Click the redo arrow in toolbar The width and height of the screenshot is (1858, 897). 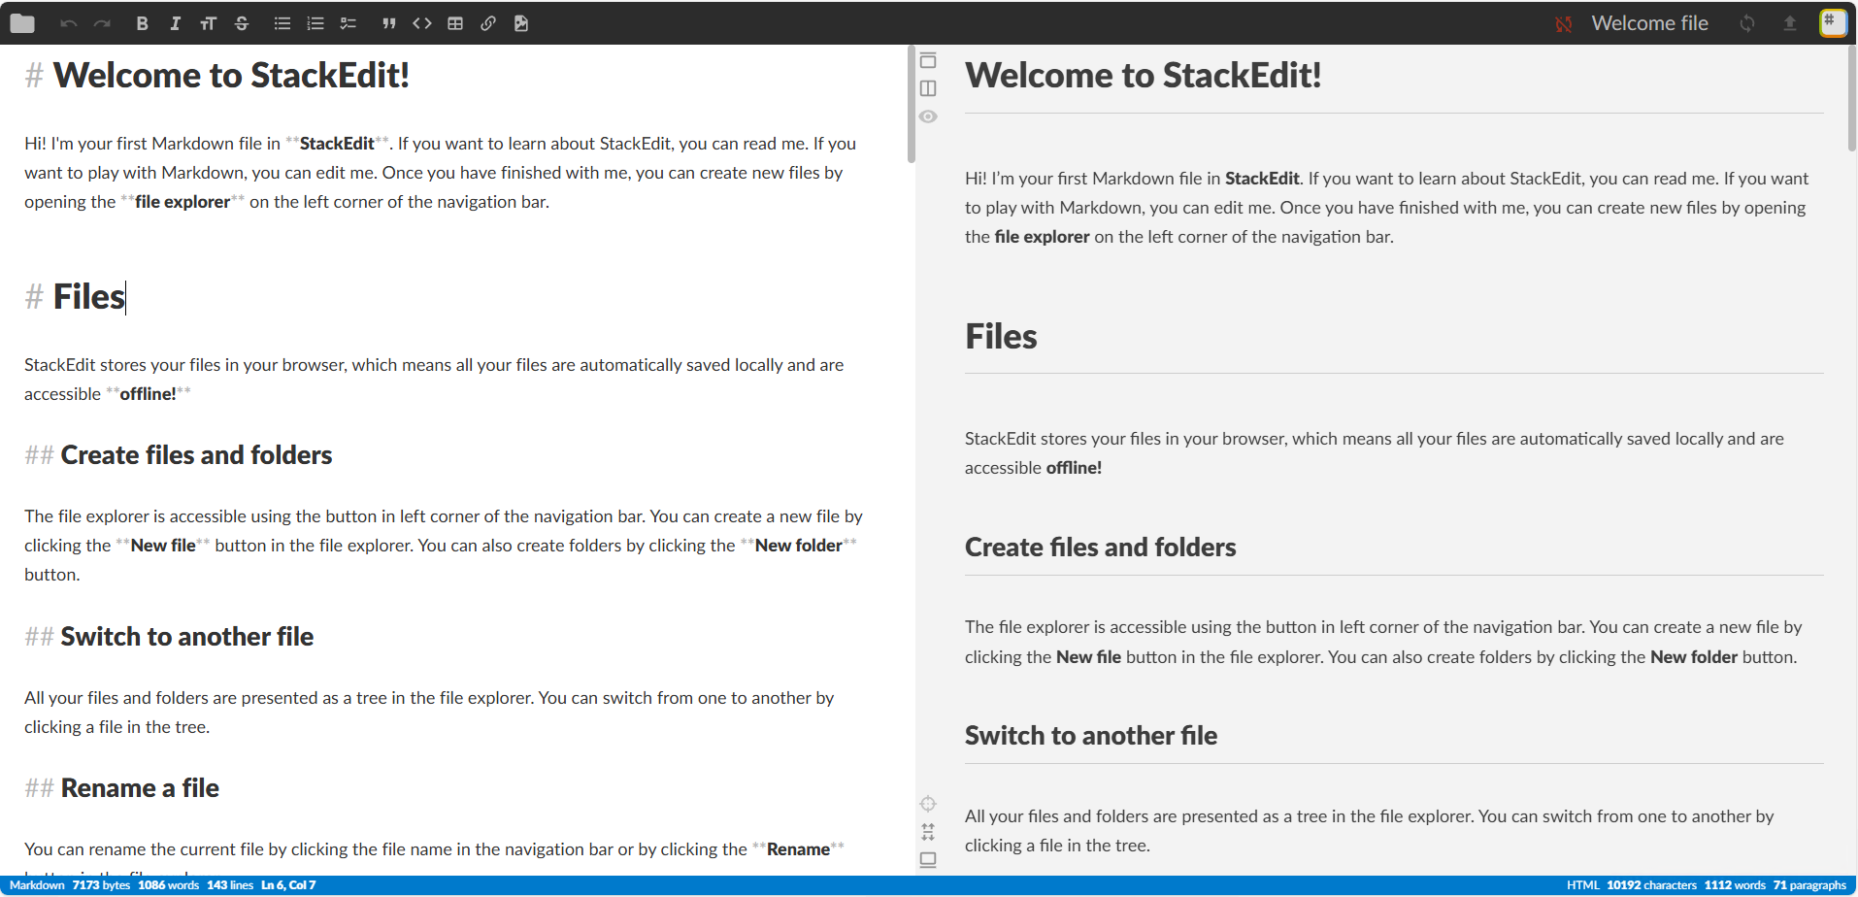coord(102,23)
